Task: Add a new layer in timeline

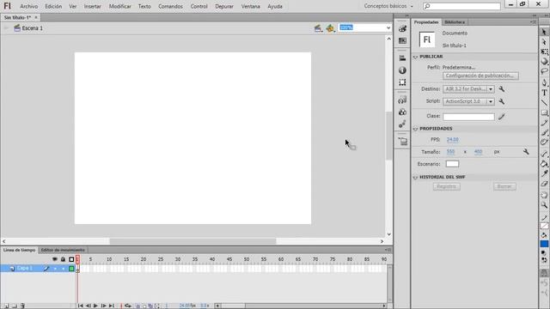Action: coord(6,306)
